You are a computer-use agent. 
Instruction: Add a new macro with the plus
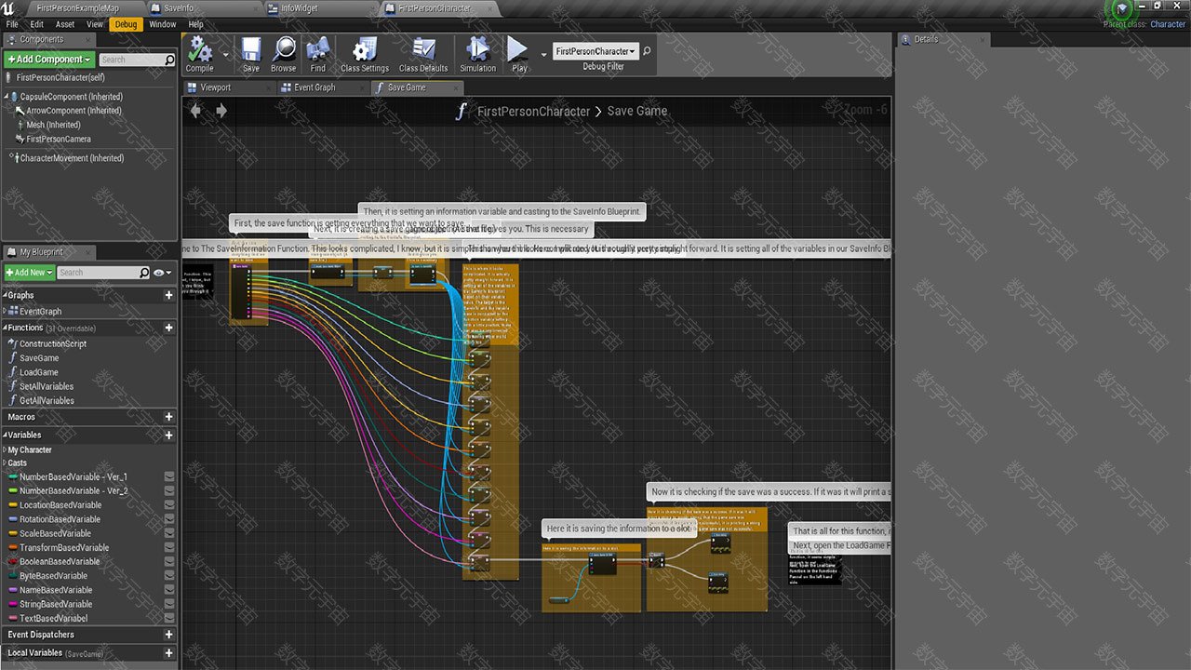pyautogui.click(x=168, y=417)
